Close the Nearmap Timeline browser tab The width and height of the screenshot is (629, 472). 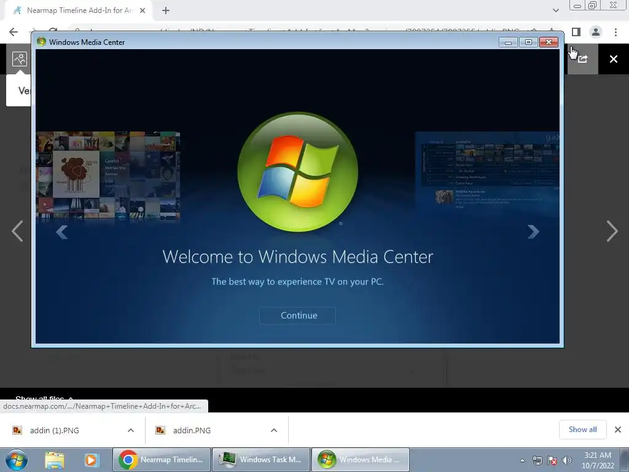point(143,10)
